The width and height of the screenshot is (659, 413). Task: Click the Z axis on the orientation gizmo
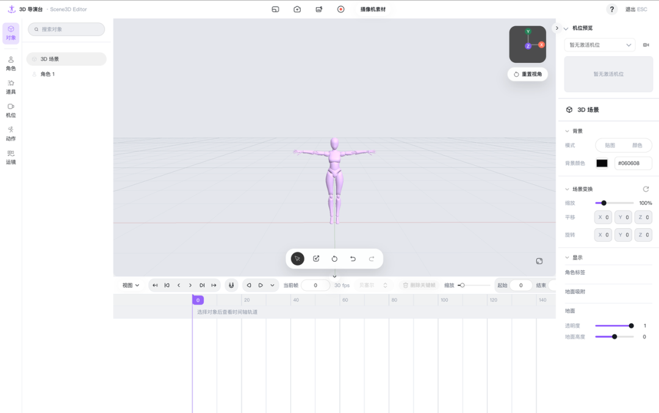coord(528,46)
